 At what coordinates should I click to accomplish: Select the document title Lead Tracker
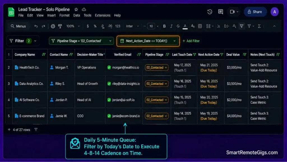tap(44, 9)
